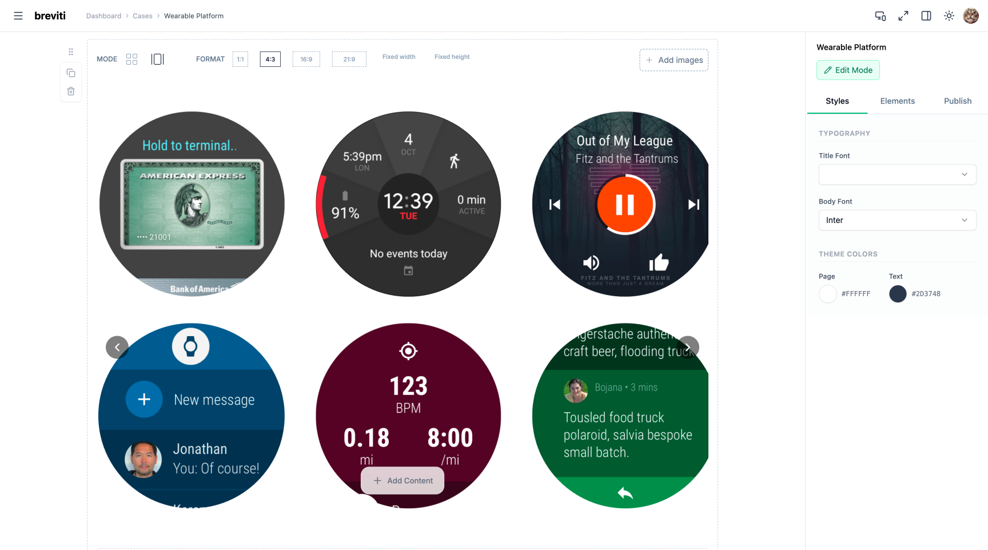Duplicate the block with copy icon

pyautogui.click(x=71, y=73)
